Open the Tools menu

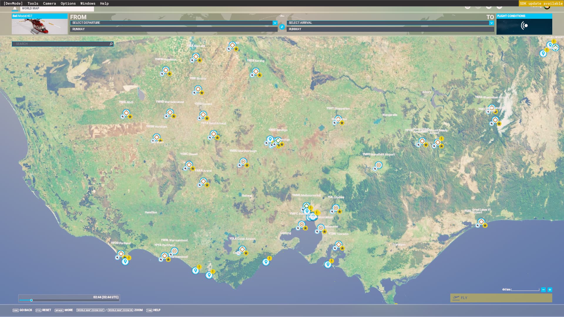pyautogui.click(x=33, y=4)
